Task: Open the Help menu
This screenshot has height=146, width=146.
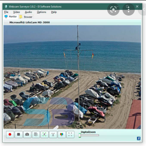Action: 54,12
